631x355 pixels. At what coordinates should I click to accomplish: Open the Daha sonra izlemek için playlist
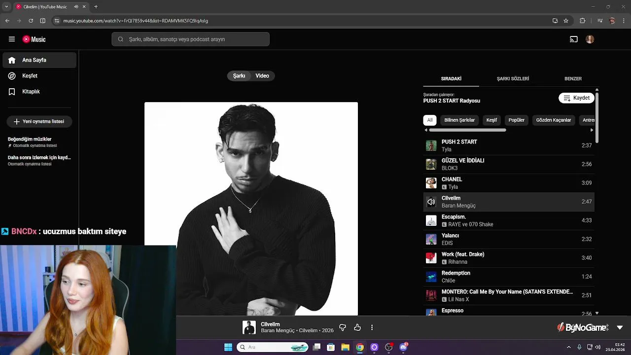[39, 160]
